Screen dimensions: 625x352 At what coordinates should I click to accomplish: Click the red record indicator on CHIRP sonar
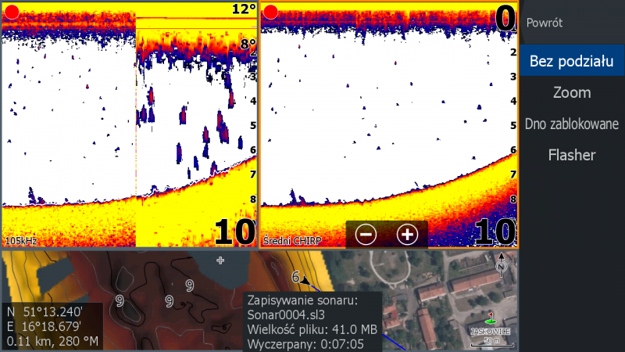(270, 12)
